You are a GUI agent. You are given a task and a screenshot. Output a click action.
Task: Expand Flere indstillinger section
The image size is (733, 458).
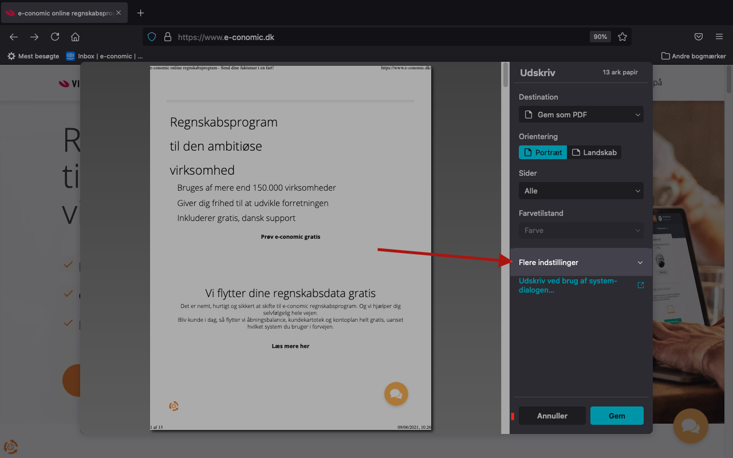pyautogui.click(x=581, y=262)
